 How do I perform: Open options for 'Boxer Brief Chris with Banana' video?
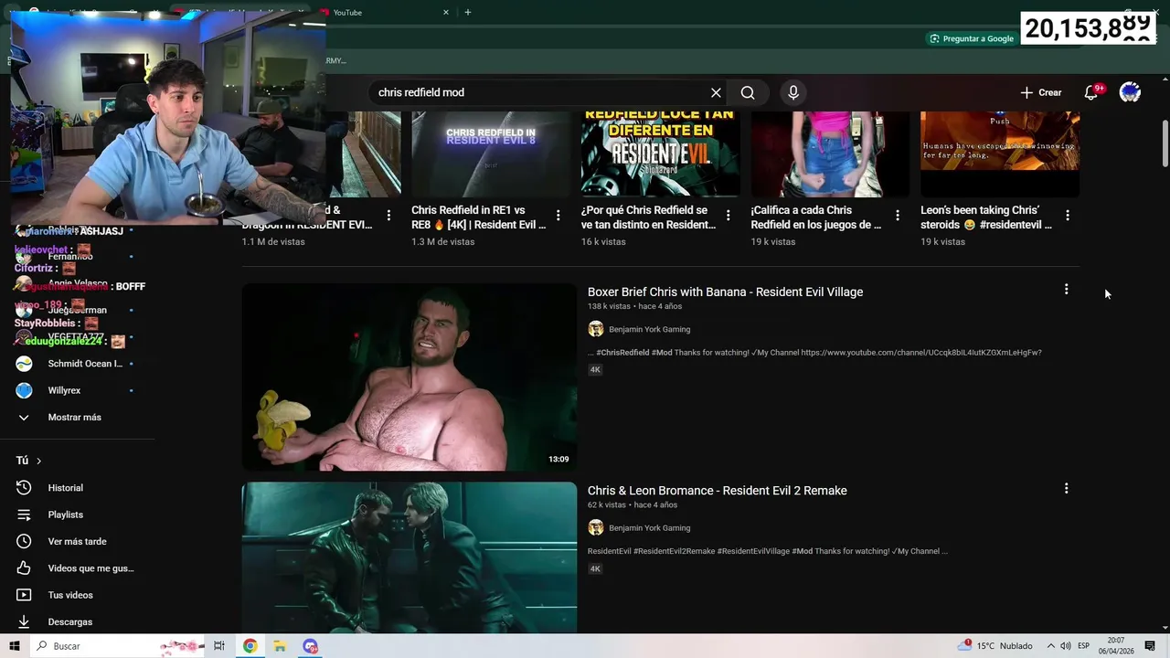click(x=1066, y=289)
